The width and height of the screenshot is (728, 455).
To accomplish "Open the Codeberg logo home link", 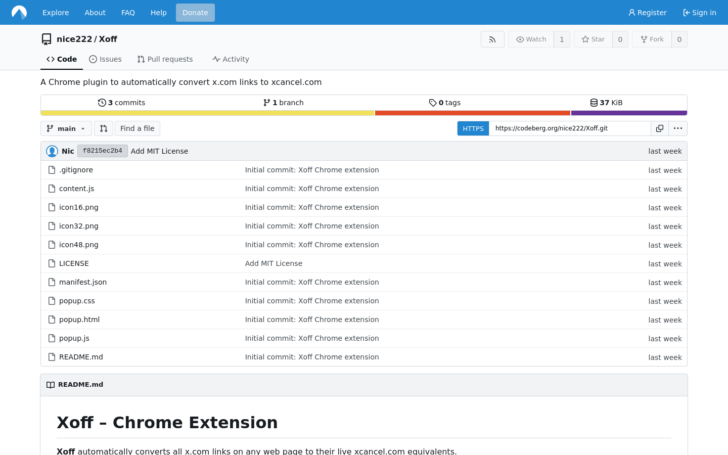I will click(x=19, y=12).
